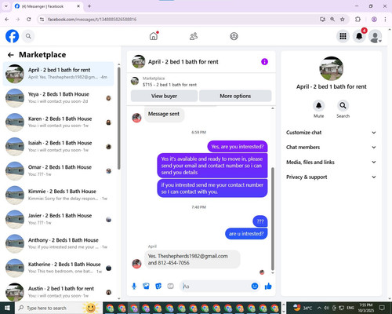Choose a GIF icon in composer

tap(170, 287)
